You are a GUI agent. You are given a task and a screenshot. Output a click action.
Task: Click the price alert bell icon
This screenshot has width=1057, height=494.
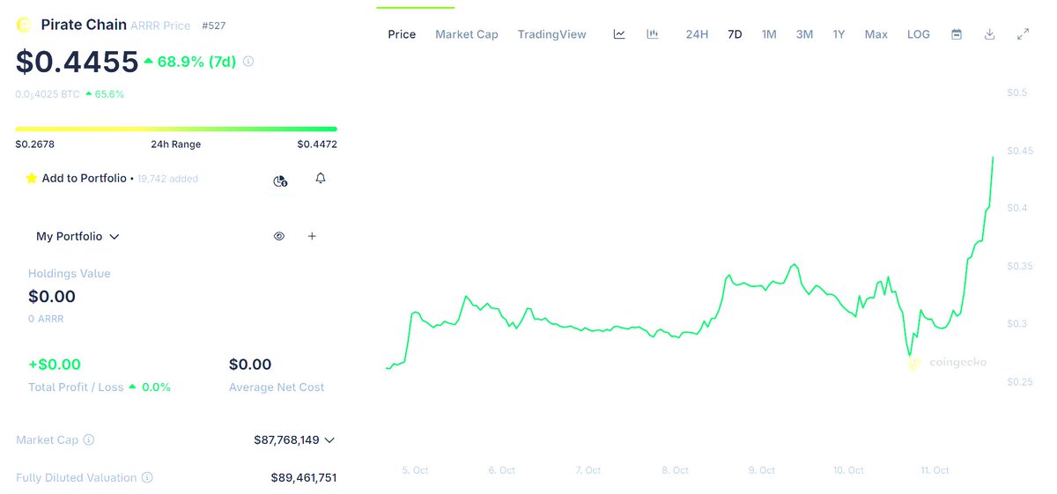(x=321, y=179)
